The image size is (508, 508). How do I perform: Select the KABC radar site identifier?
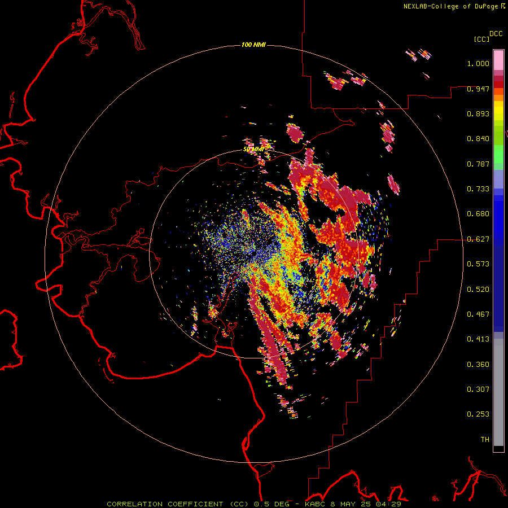pos(315,504)
